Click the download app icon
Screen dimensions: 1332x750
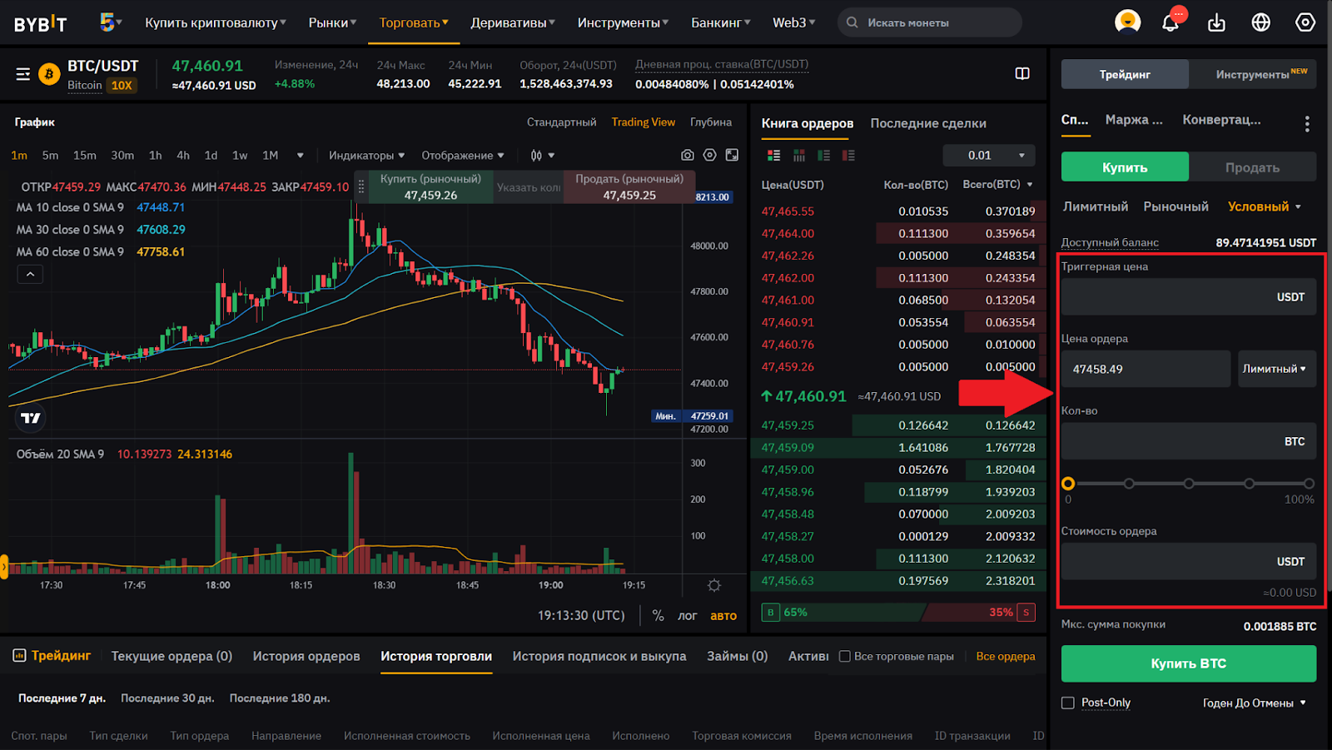1216,22
